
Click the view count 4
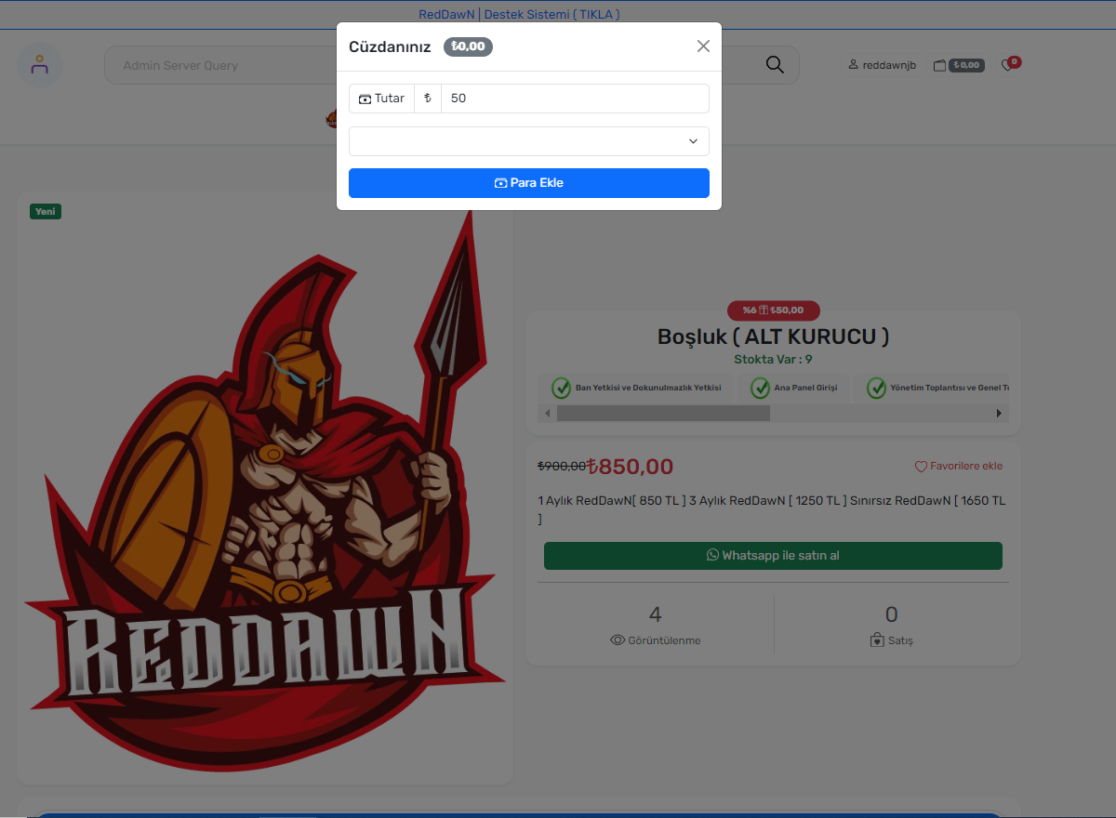[x=656, y=614]
